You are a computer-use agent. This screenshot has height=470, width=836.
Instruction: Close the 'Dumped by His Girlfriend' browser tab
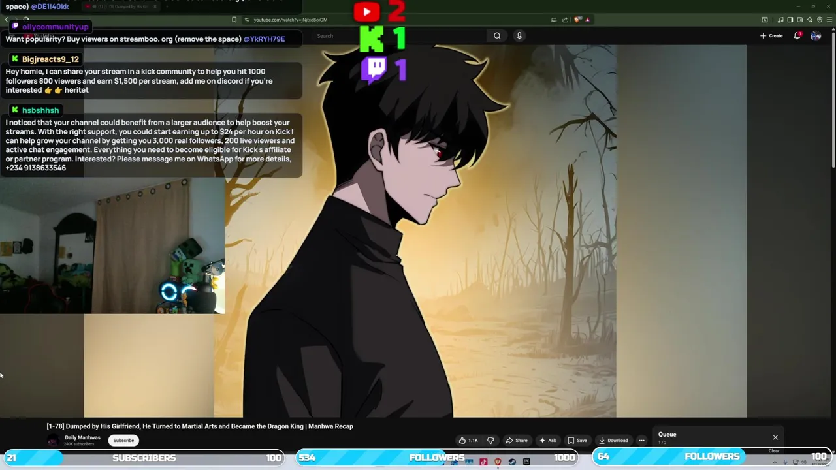(x=155, y=7)
